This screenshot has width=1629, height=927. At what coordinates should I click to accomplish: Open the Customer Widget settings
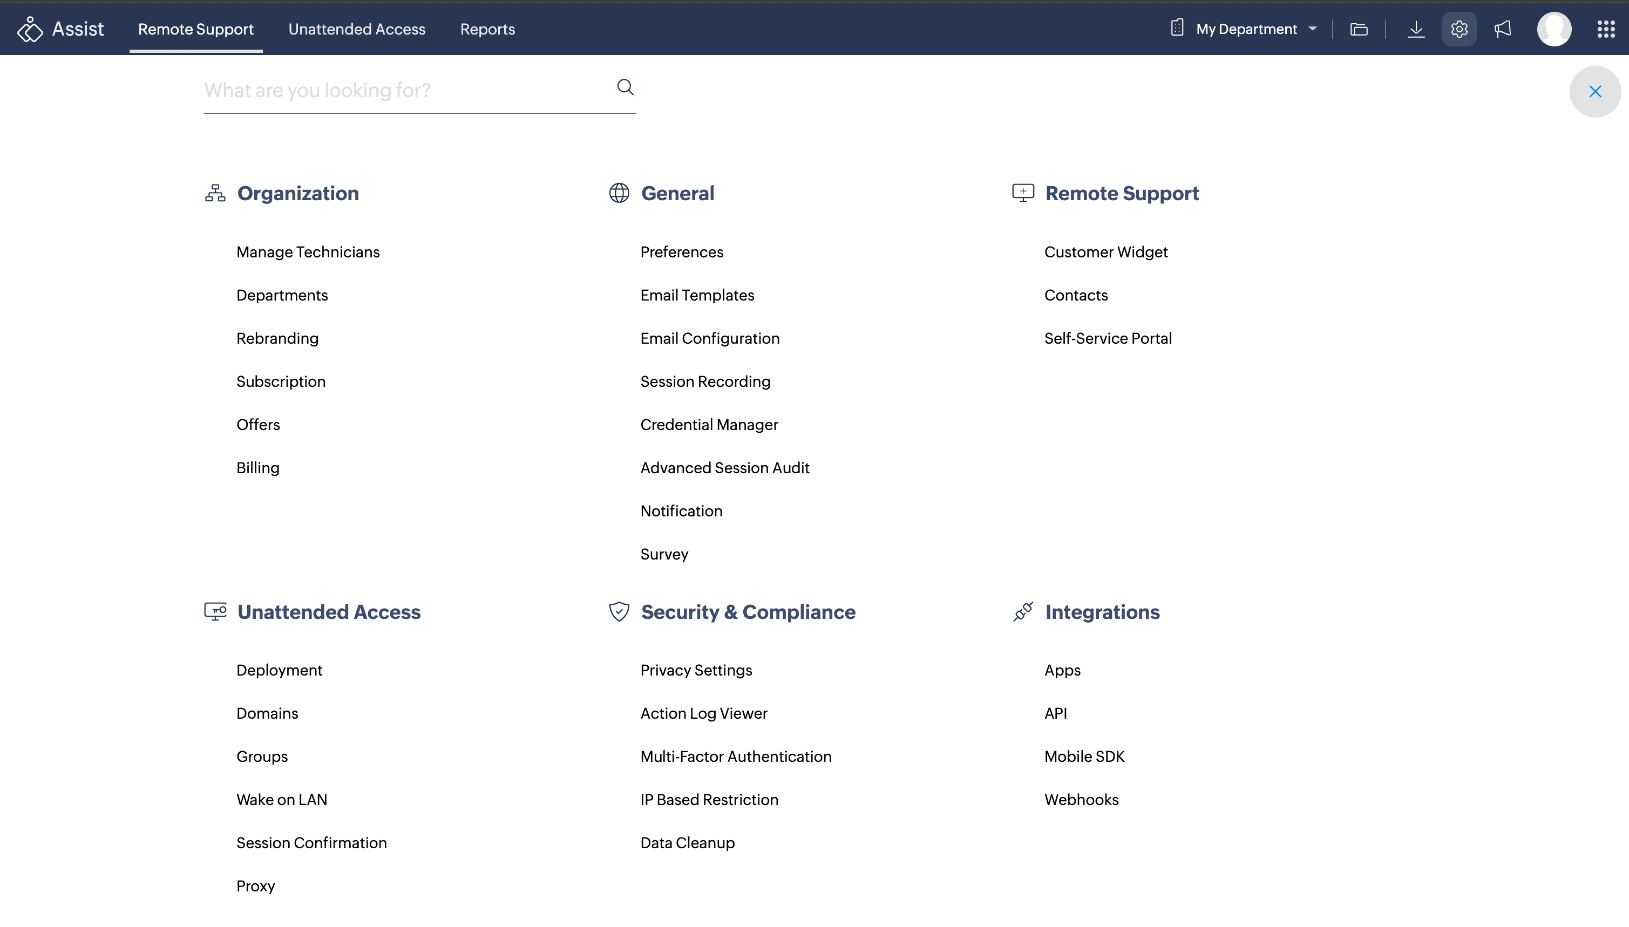tap(1105, 252)
